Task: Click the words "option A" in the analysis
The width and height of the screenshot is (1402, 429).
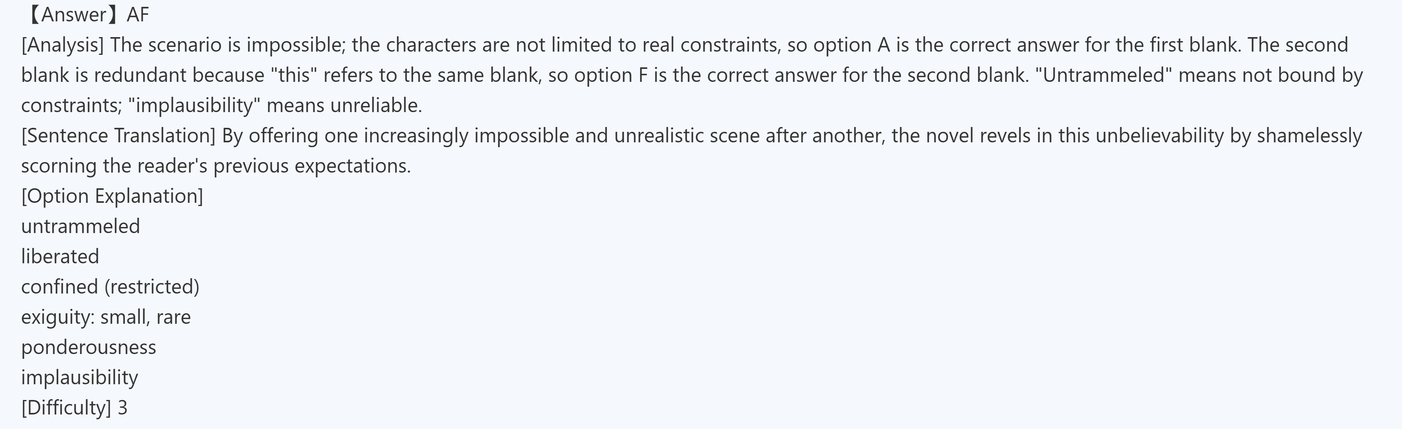Action: point(851,45)
